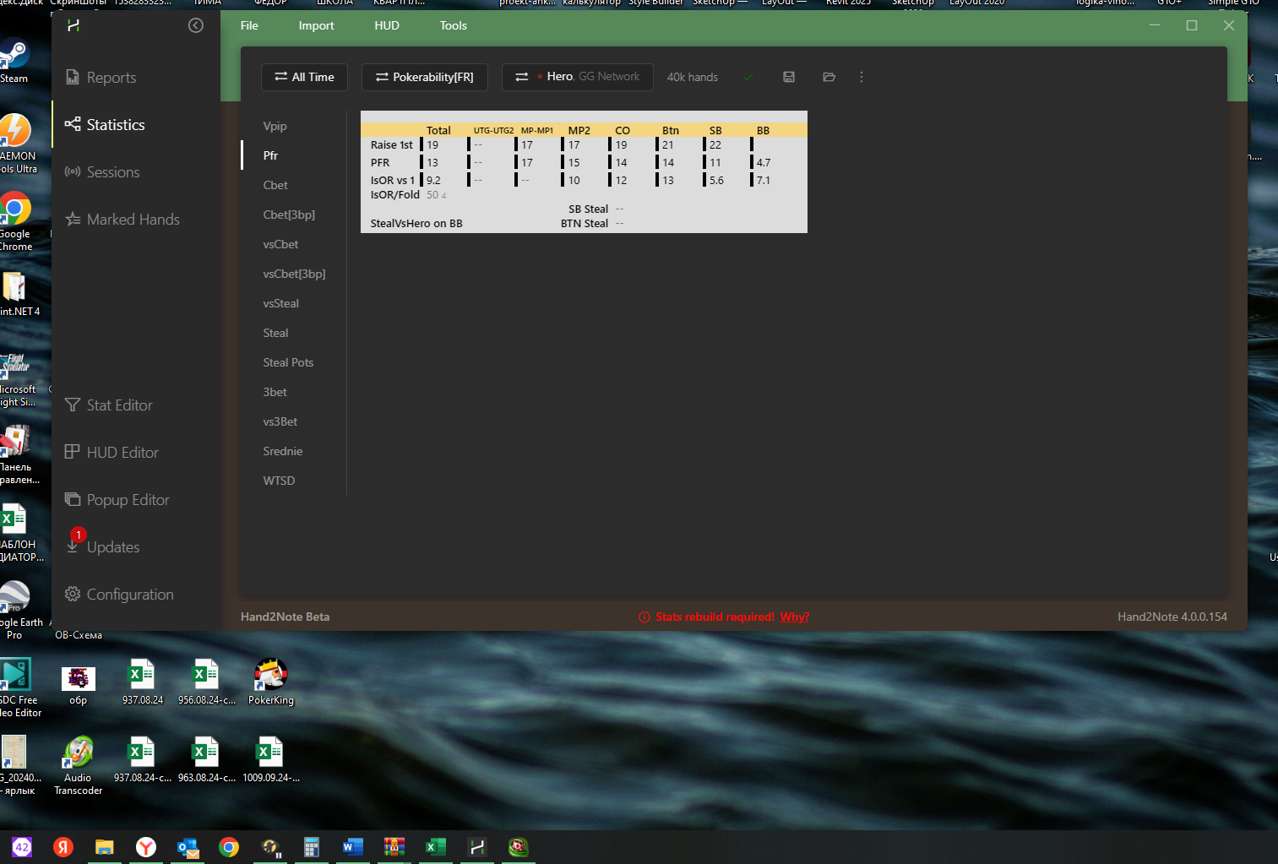Open the File menu
The image size is (1278, 864).
[249, 25]
